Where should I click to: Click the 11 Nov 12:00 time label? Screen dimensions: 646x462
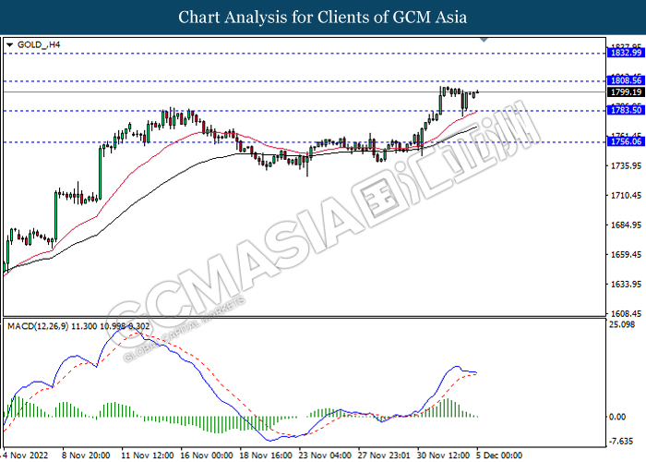[148, 456]
